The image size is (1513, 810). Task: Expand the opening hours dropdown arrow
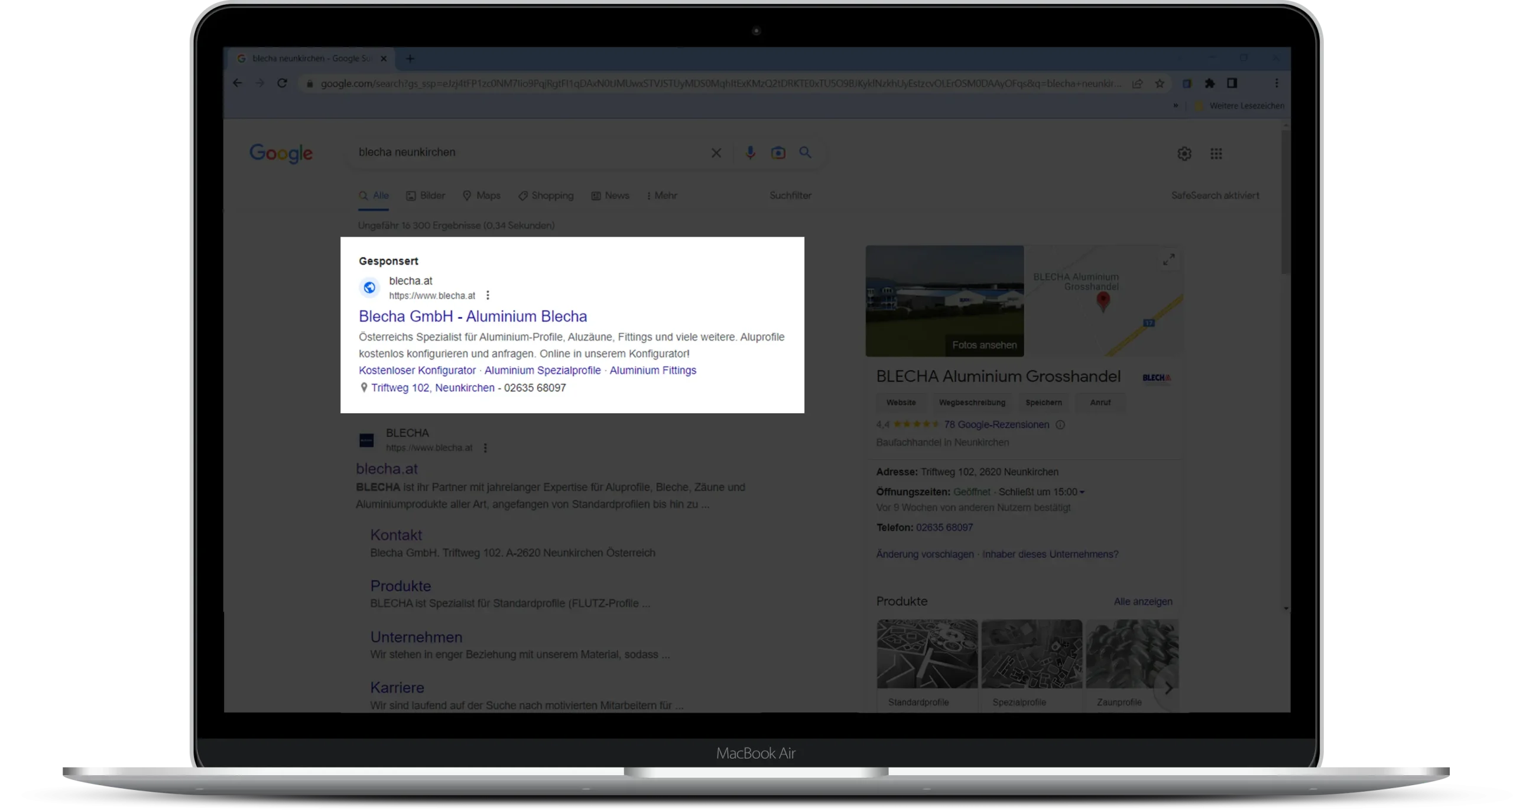tap(1082, 492)
